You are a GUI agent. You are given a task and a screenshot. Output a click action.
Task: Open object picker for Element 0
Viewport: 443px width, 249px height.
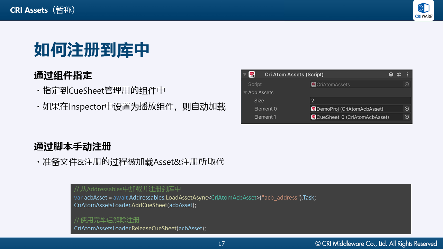407,109
